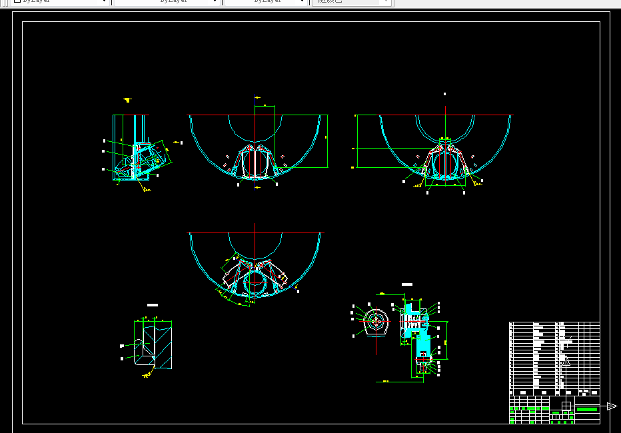
Task: Select the parts list table above the title block
Action: [554, 358]
